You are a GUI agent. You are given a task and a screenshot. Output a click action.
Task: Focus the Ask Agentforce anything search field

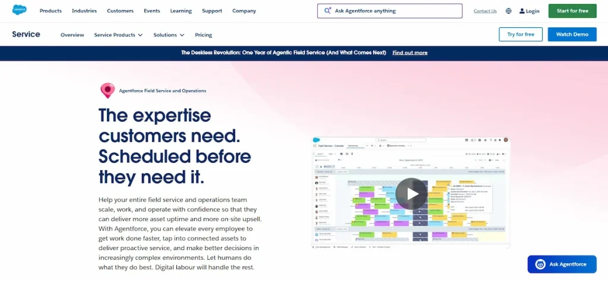(x=389, y=11)
